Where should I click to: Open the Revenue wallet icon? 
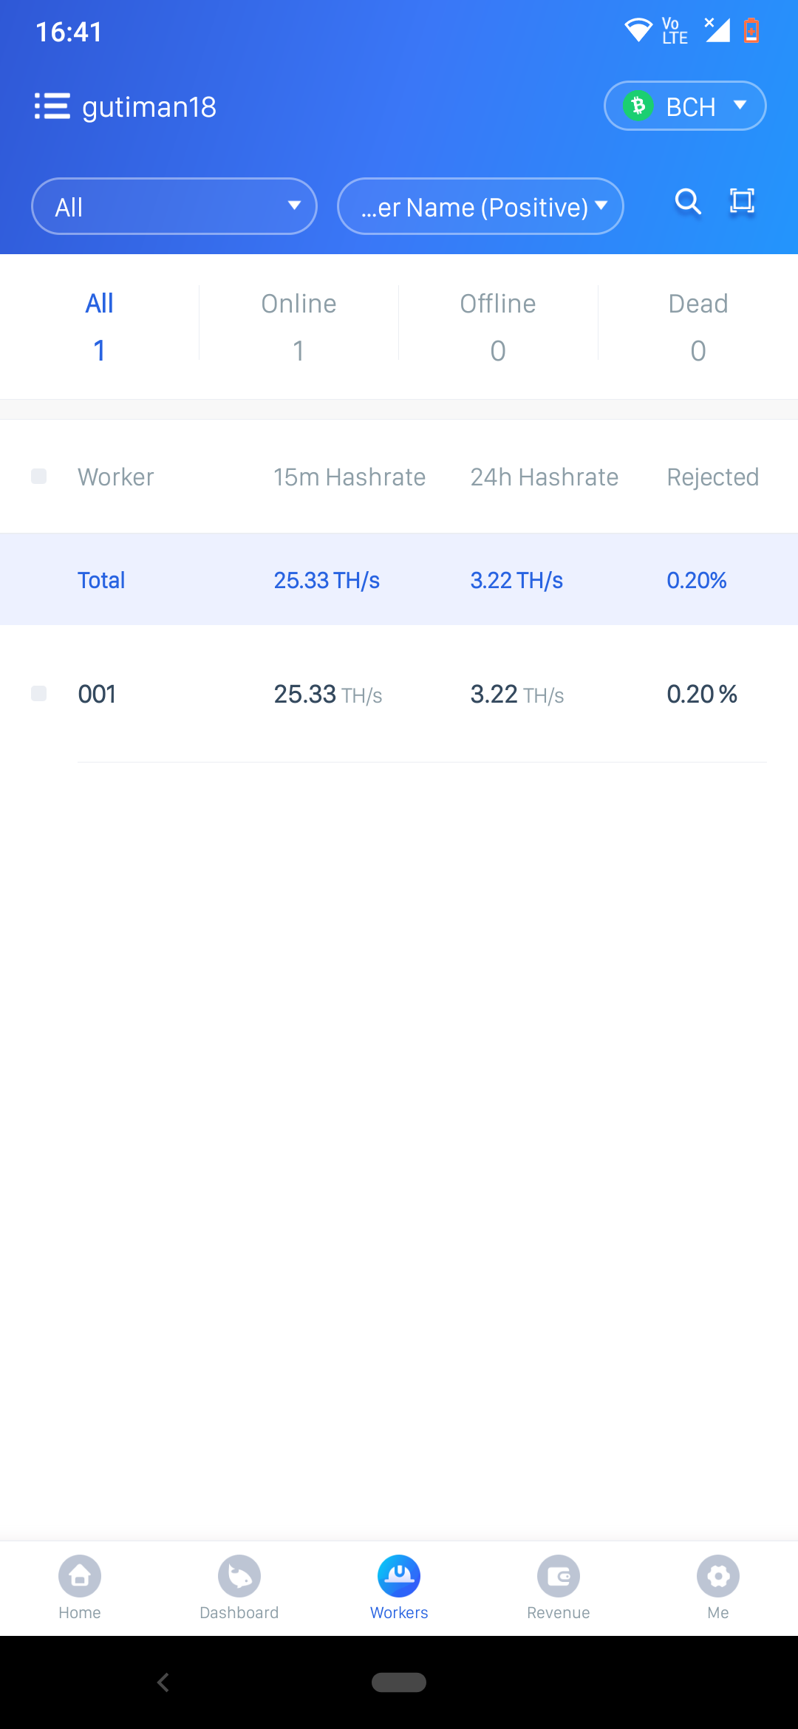[x=559, y=1576]
